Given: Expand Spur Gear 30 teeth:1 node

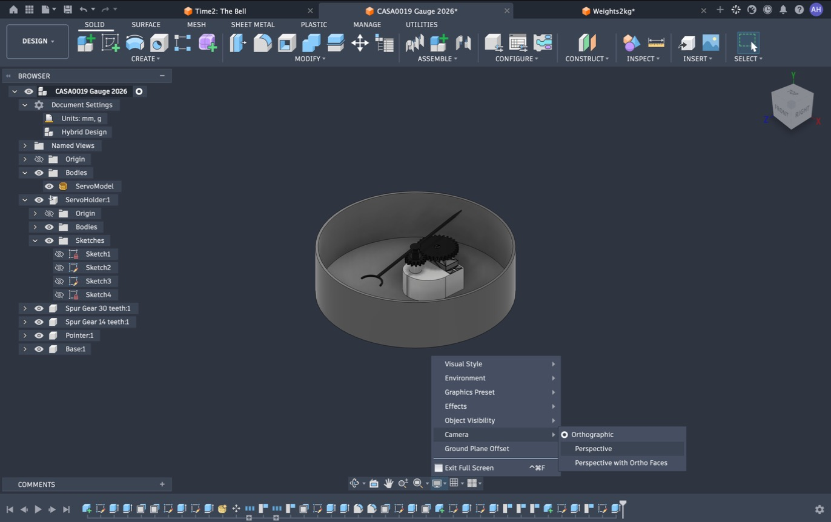Looking at the screenshot, I should [x=25, y=308].
